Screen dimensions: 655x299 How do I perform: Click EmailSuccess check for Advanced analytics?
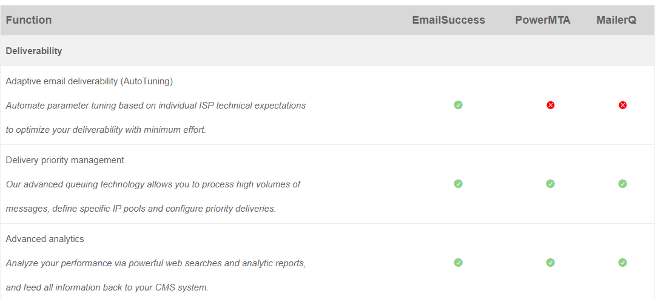[x=458, y=263]
